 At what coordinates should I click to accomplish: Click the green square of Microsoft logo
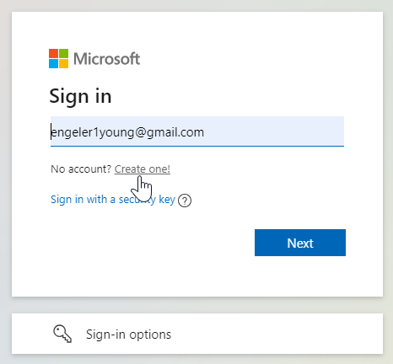point(63,53)
